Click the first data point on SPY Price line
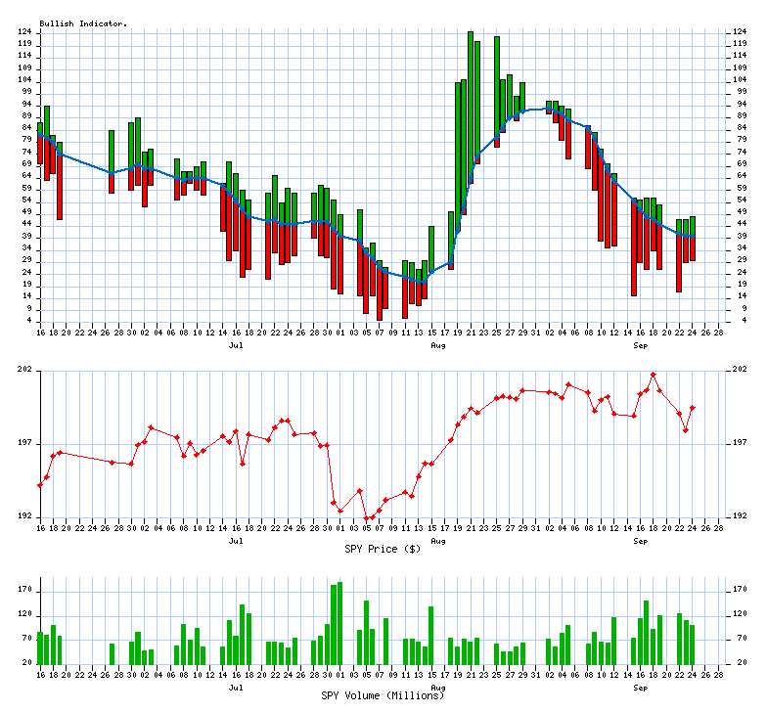 click(40, 485)
